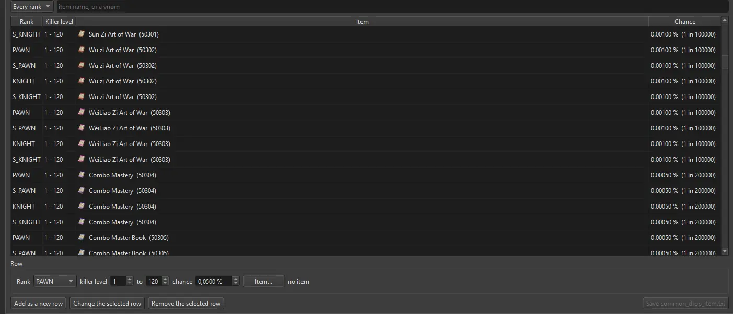The image size is (733, 314).
Task: Open the Rank dropdown showing PAWN
Action: (55, 281)
